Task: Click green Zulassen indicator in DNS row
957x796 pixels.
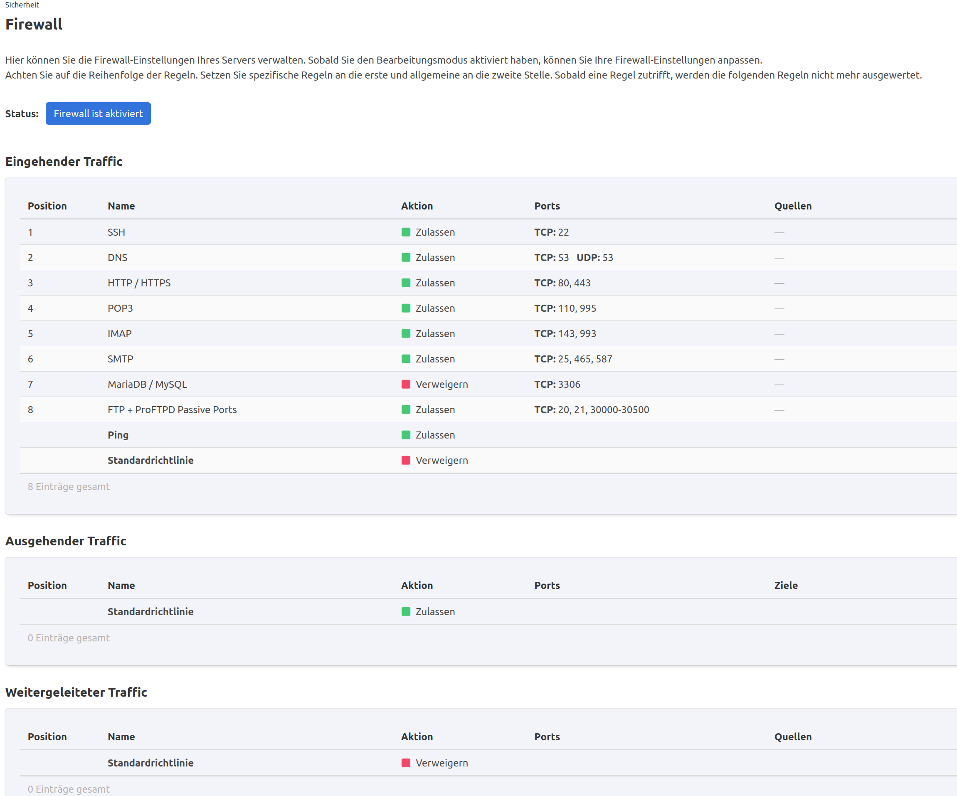Action: coord(406,257)
